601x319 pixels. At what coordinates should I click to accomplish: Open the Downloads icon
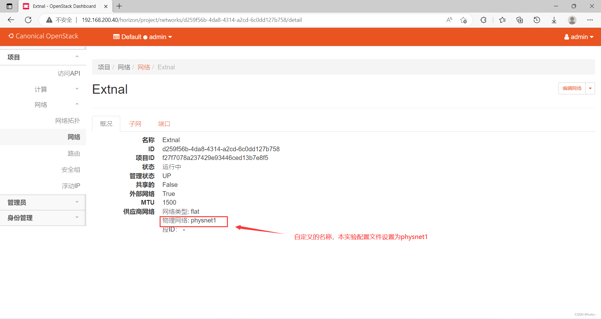pyautogui.click(x=554, y=20)
